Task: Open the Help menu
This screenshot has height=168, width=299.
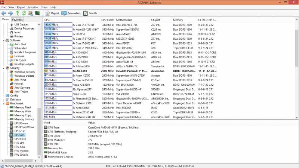Action: click(x=53, y=7)
